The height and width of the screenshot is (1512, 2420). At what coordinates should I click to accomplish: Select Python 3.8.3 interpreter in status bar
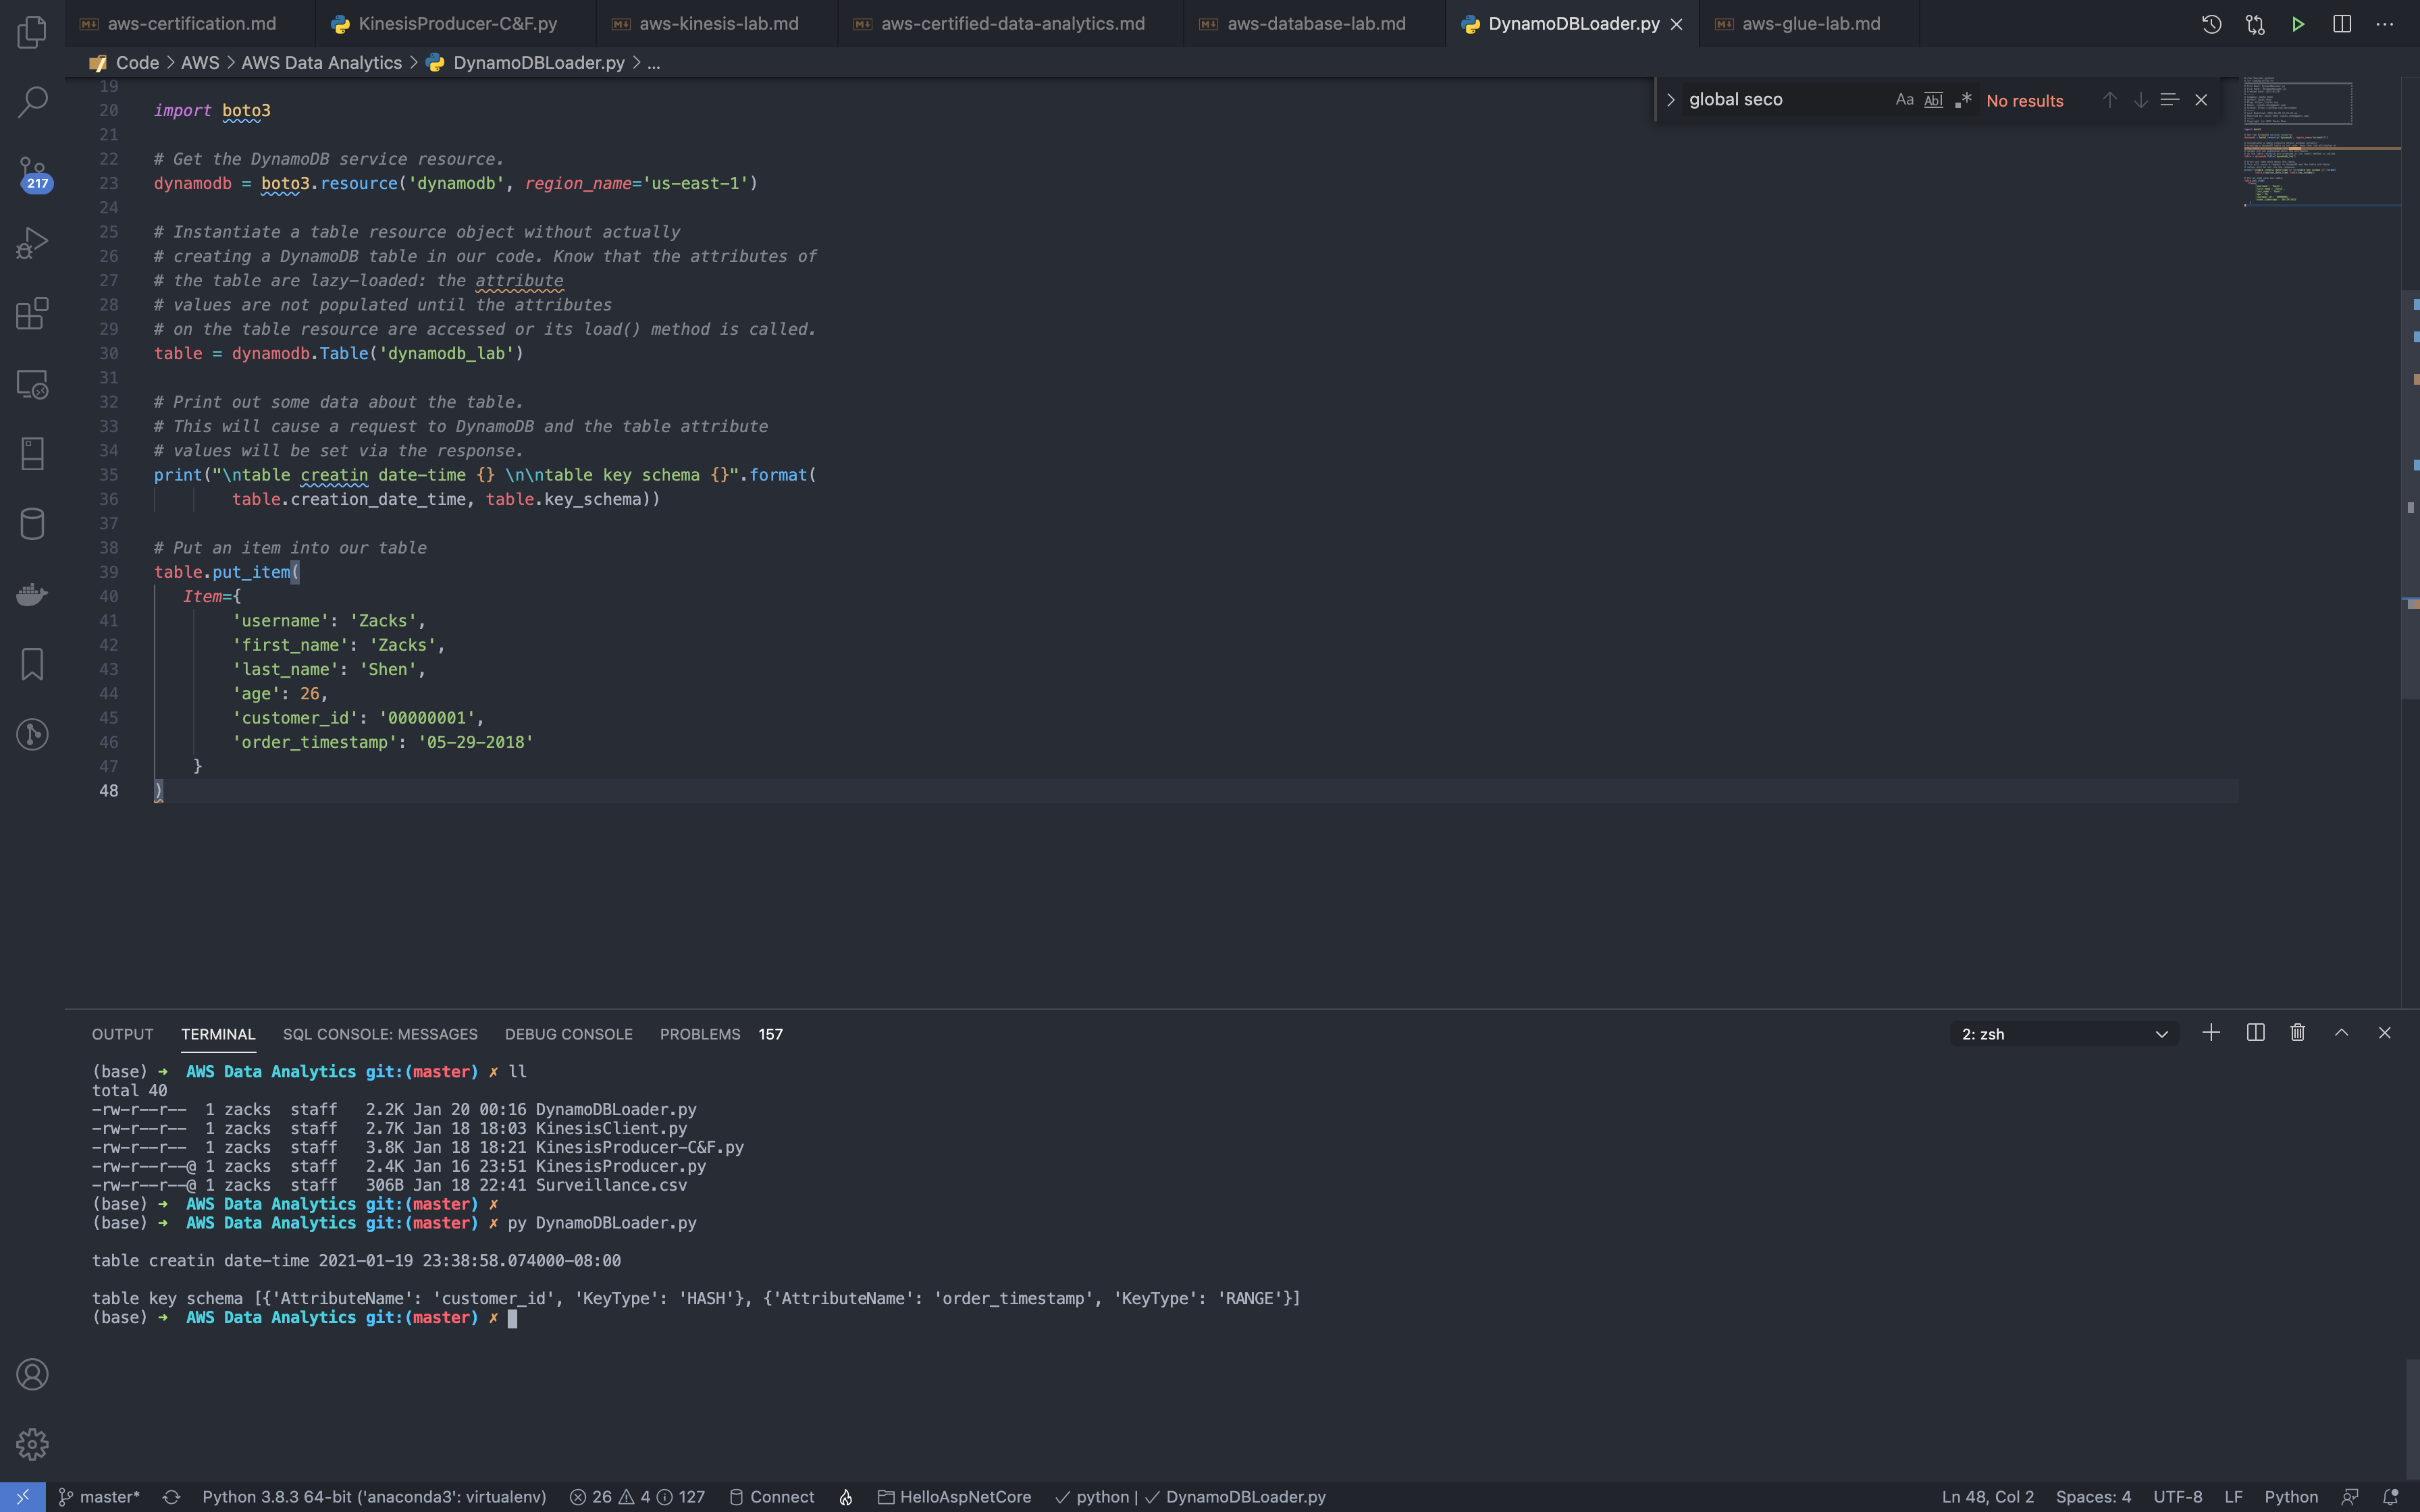(374, 1497)
